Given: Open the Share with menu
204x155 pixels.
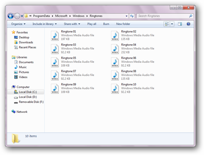Looking at the screenshot, I should (x=72, y=24).
